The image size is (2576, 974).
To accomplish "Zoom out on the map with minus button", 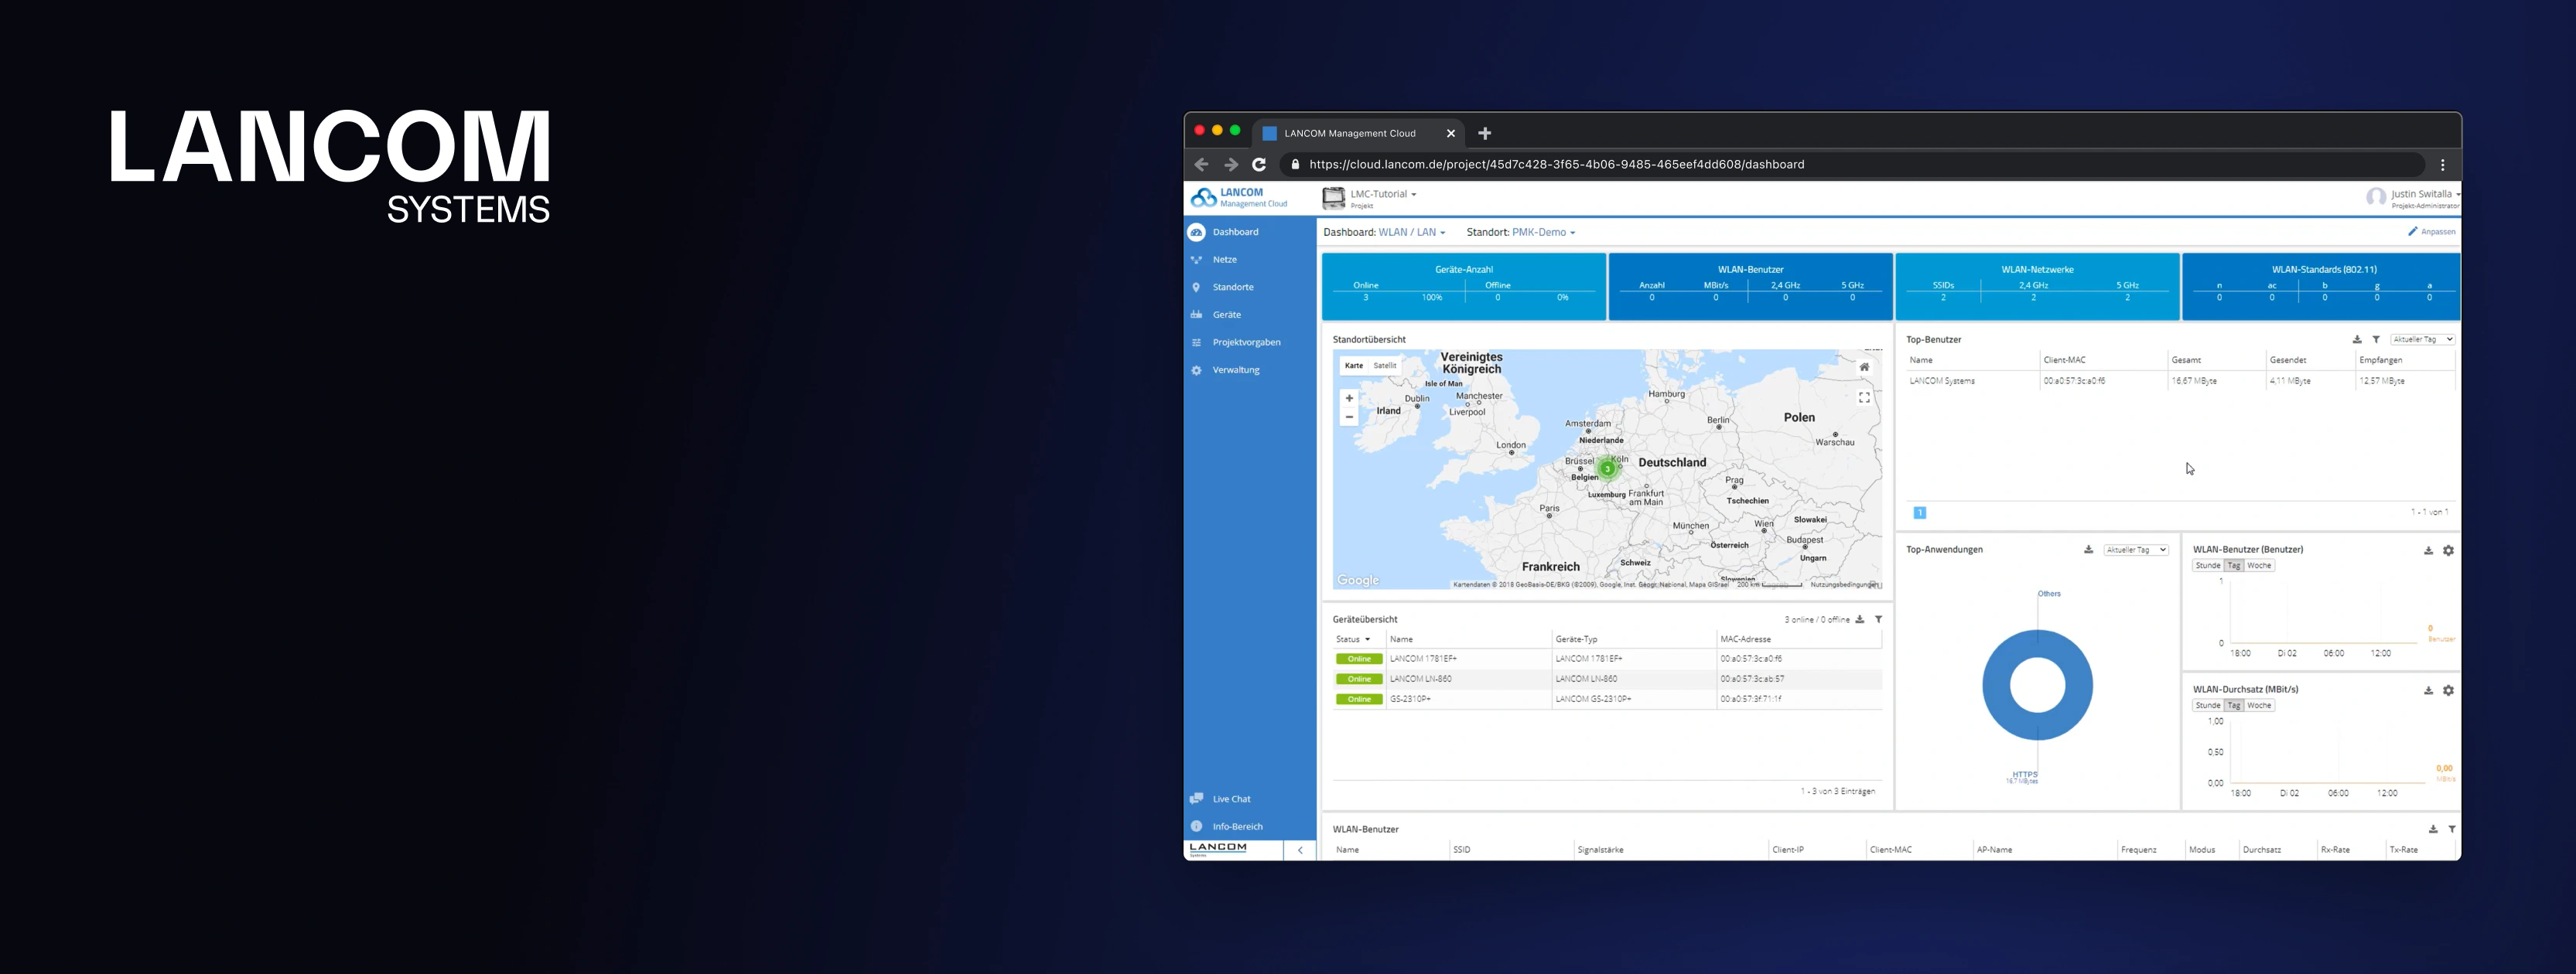I will coord(1349,417).
